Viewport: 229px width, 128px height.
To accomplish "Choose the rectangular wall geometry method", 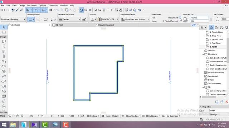I will pos(46,19).
